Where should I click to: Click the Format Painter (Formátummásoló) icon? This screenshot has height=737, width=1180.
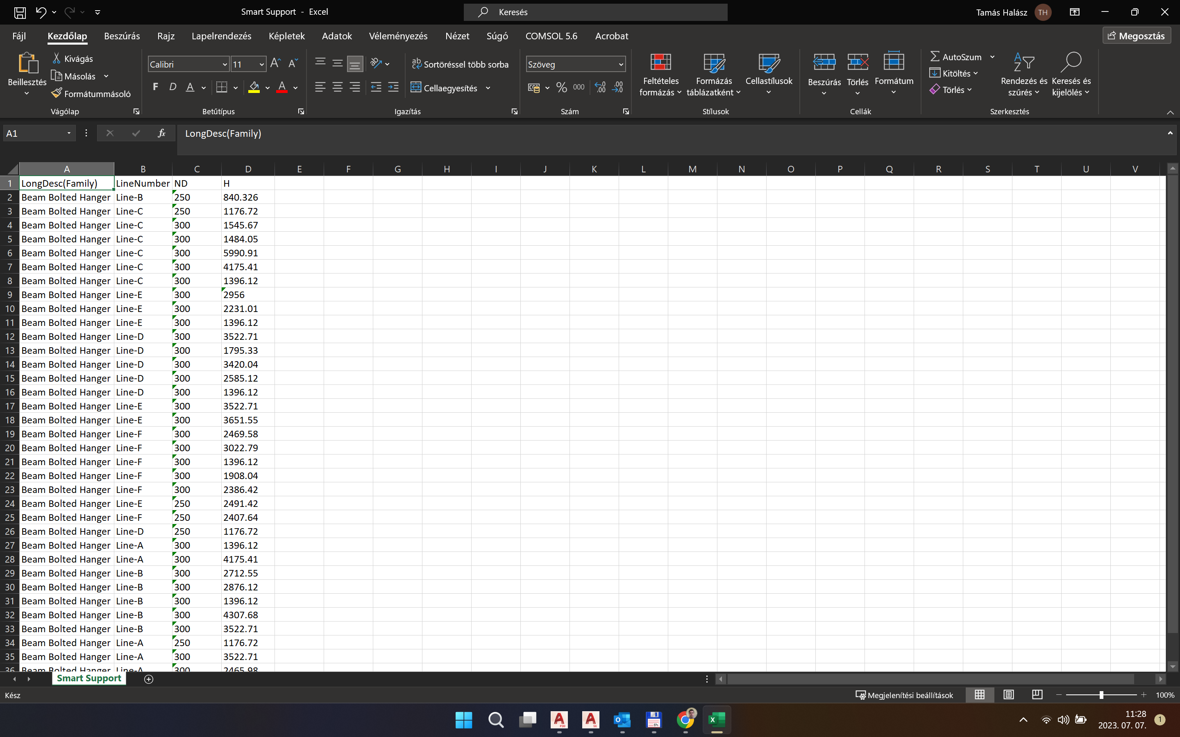[57, 93]
